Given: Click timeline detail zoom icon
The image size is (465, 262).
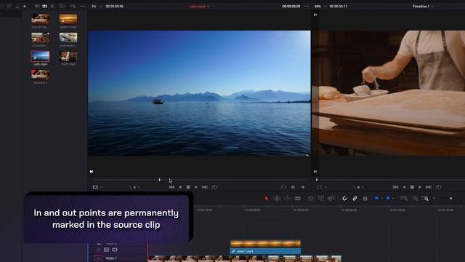Looking at the screenshot, I should pos(415,199).
